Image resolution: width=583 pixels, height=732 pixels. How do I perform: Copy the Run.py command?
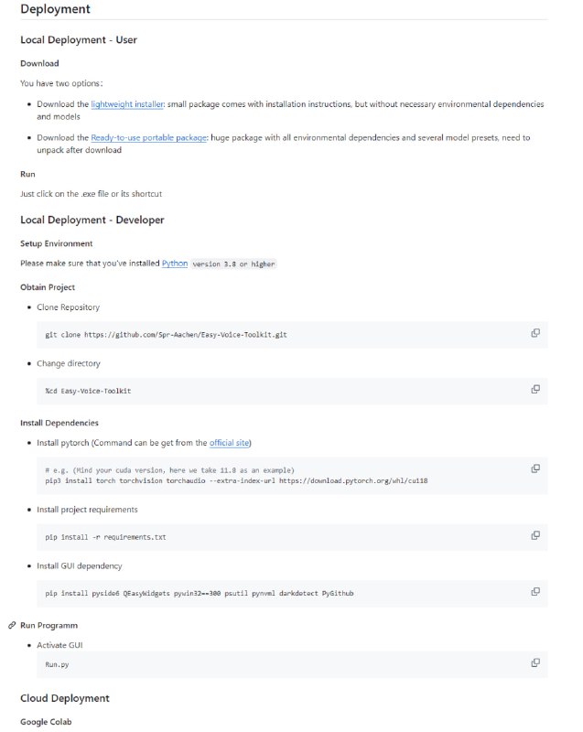(x=535, y=662)
